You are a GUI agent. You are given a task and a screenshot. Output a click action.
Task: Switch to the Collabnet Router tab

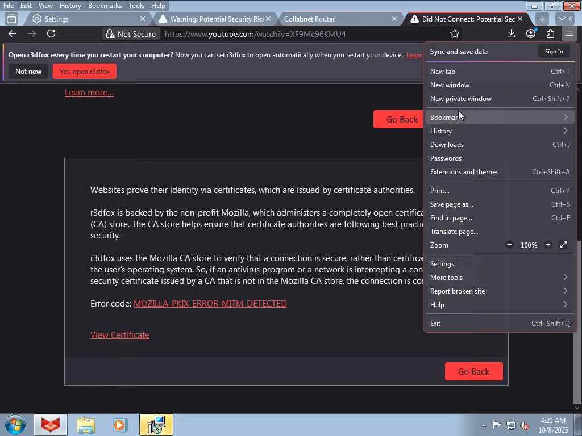click(340, 19)
